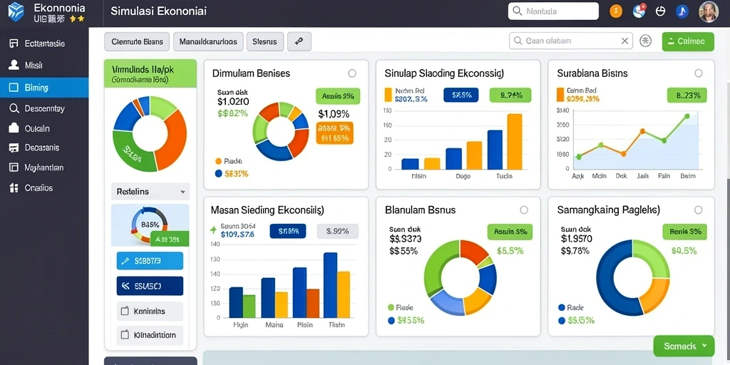Click the blue pencil edit button
This screenshot has width=730, height=365.
pos(150,261)
